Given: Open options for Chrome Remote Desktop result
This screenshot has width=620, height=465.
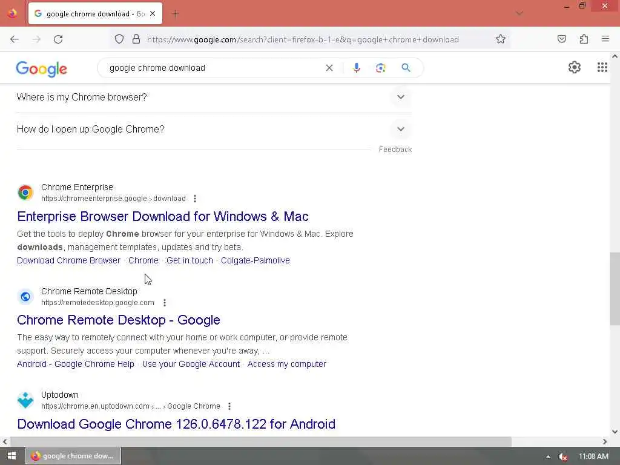Looking at the screenshot, I should pyautogui.click(x=165, y=303).
